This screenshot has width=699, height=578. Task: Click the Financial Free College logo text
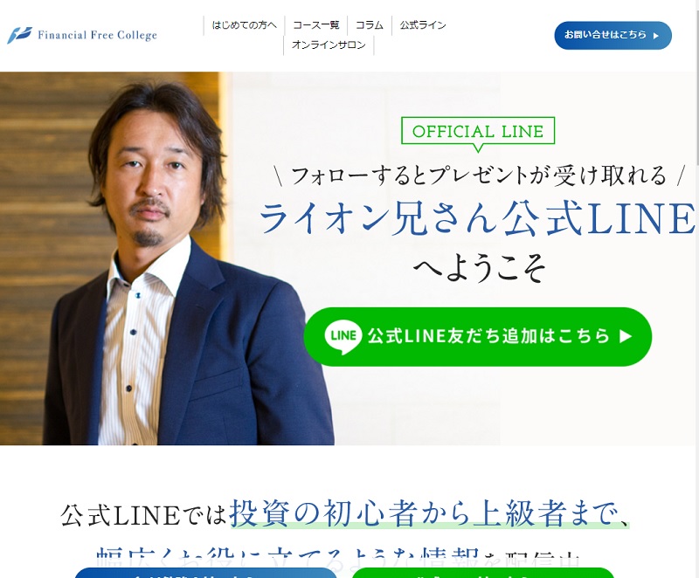[x=97, y=35]
